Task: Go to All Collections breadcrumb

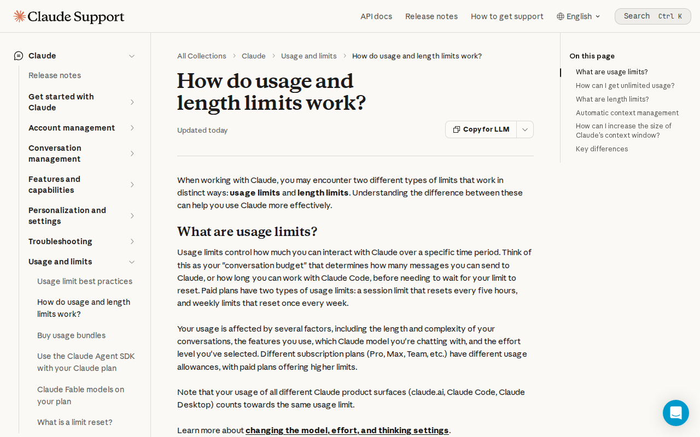Action: pos(202,56)
